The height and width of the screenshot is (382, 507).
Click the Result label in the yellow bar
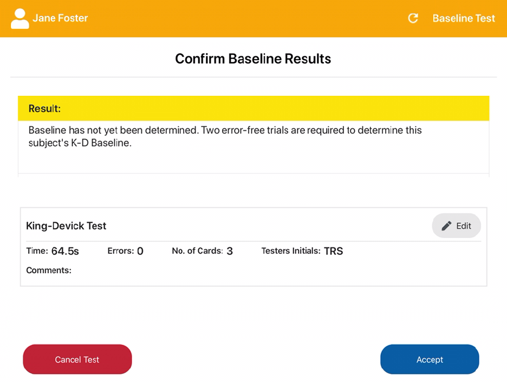(43, 108)
